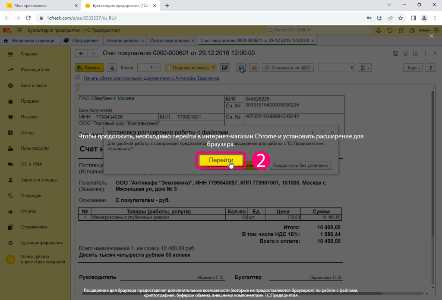Screen dimensions: 442x300
Task: Click the save diskette icon at top right
Action: [395, 53]
